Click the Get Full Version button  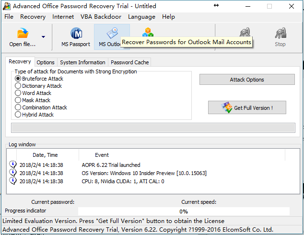click(x=247, y=107)
